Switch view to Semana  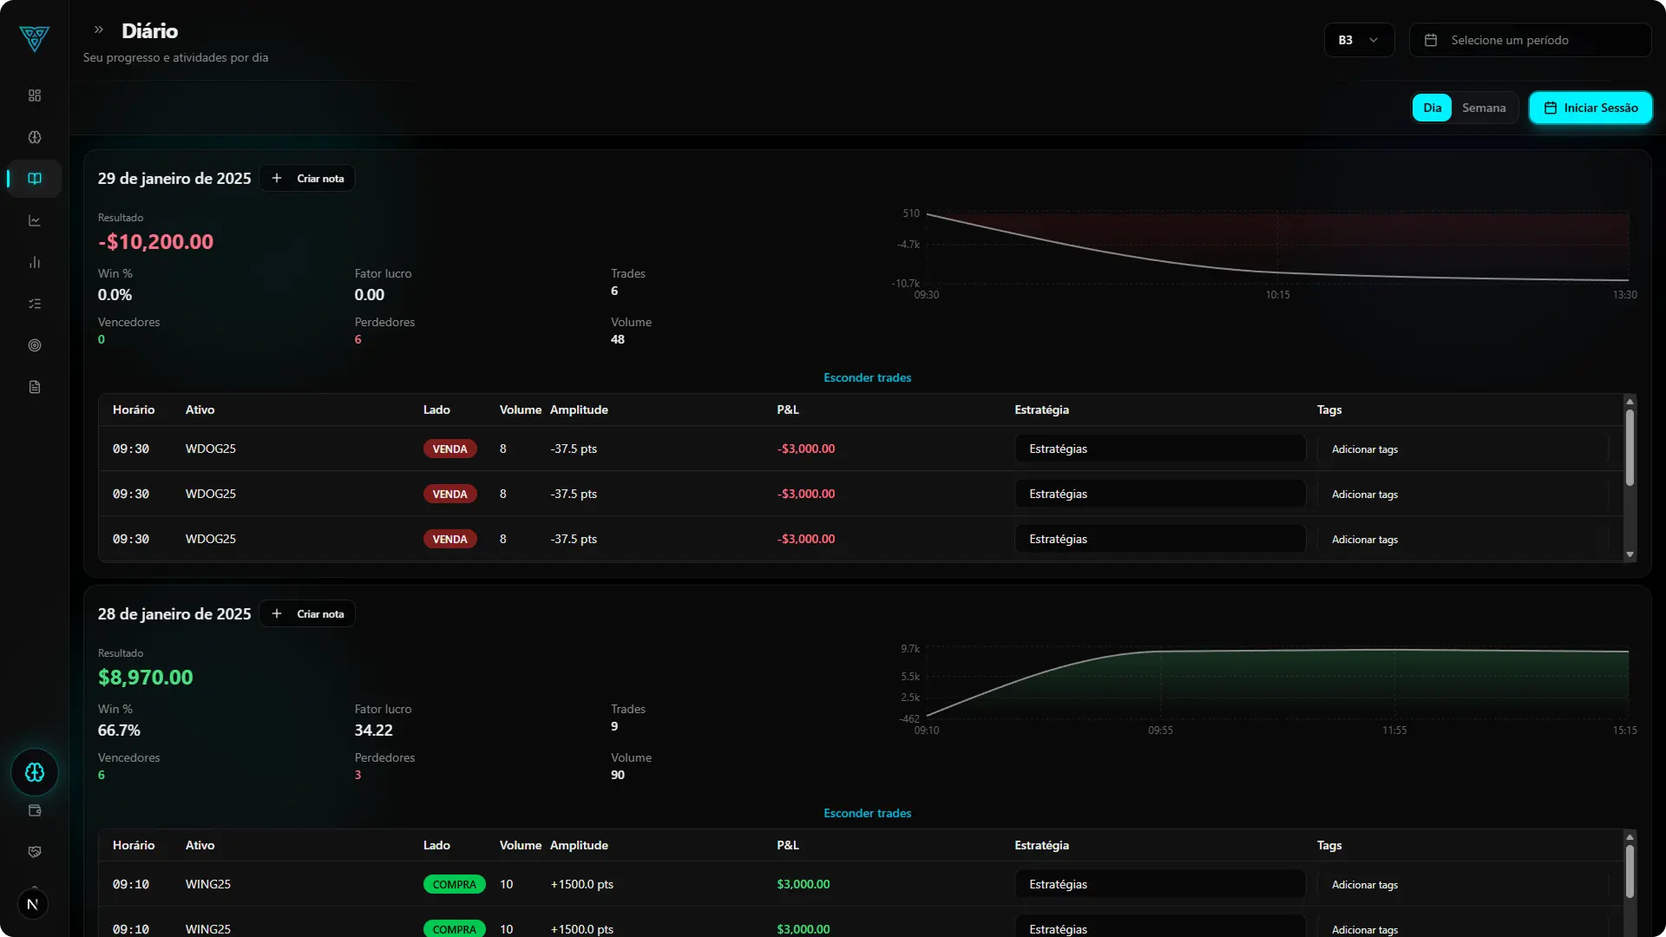point(1483,107)
